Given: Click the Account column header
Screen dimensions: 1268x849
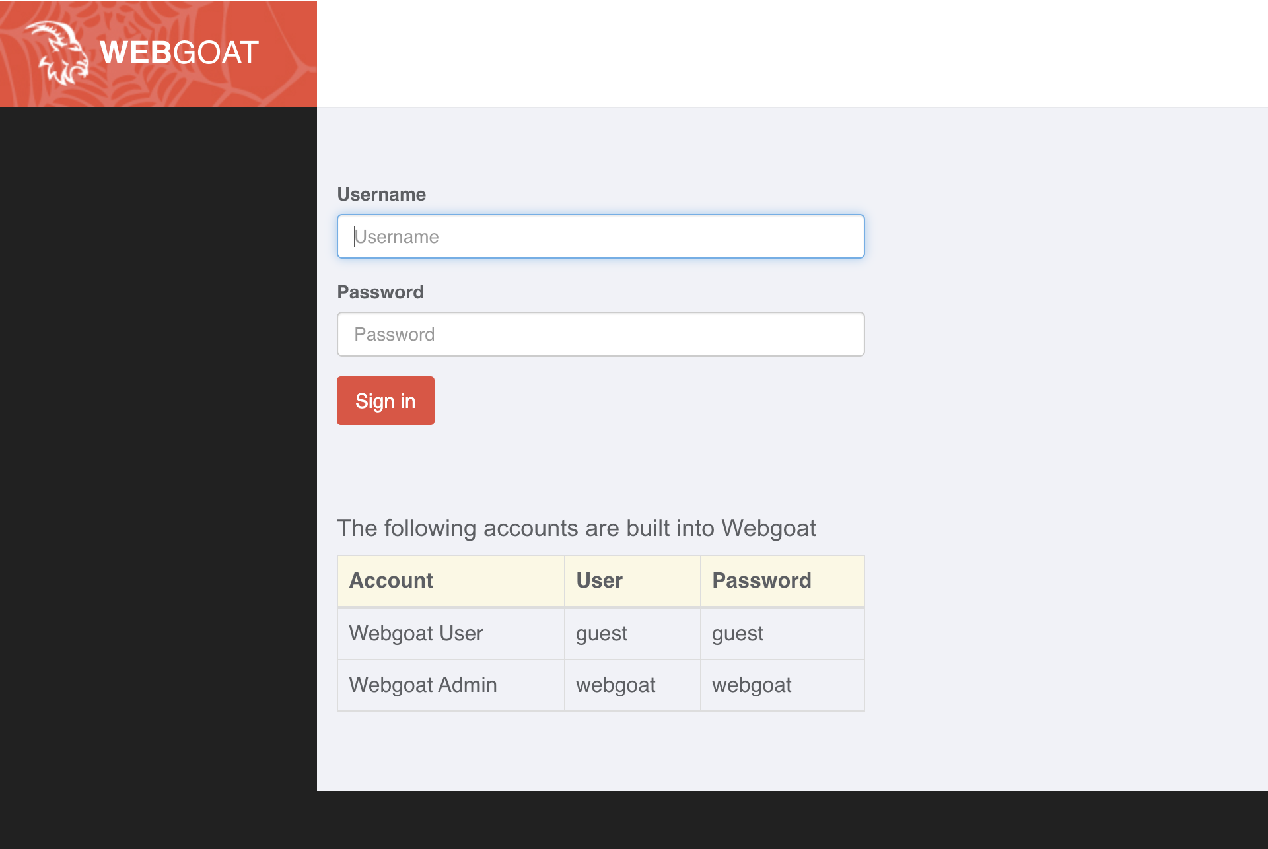Looking at the screenshot, I should [x=451, y=580].
